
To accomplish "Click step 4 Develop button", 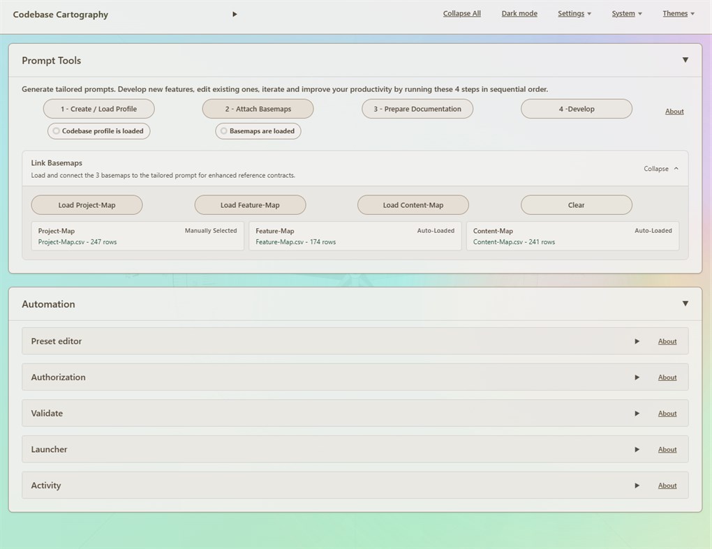I will point(577,109).
